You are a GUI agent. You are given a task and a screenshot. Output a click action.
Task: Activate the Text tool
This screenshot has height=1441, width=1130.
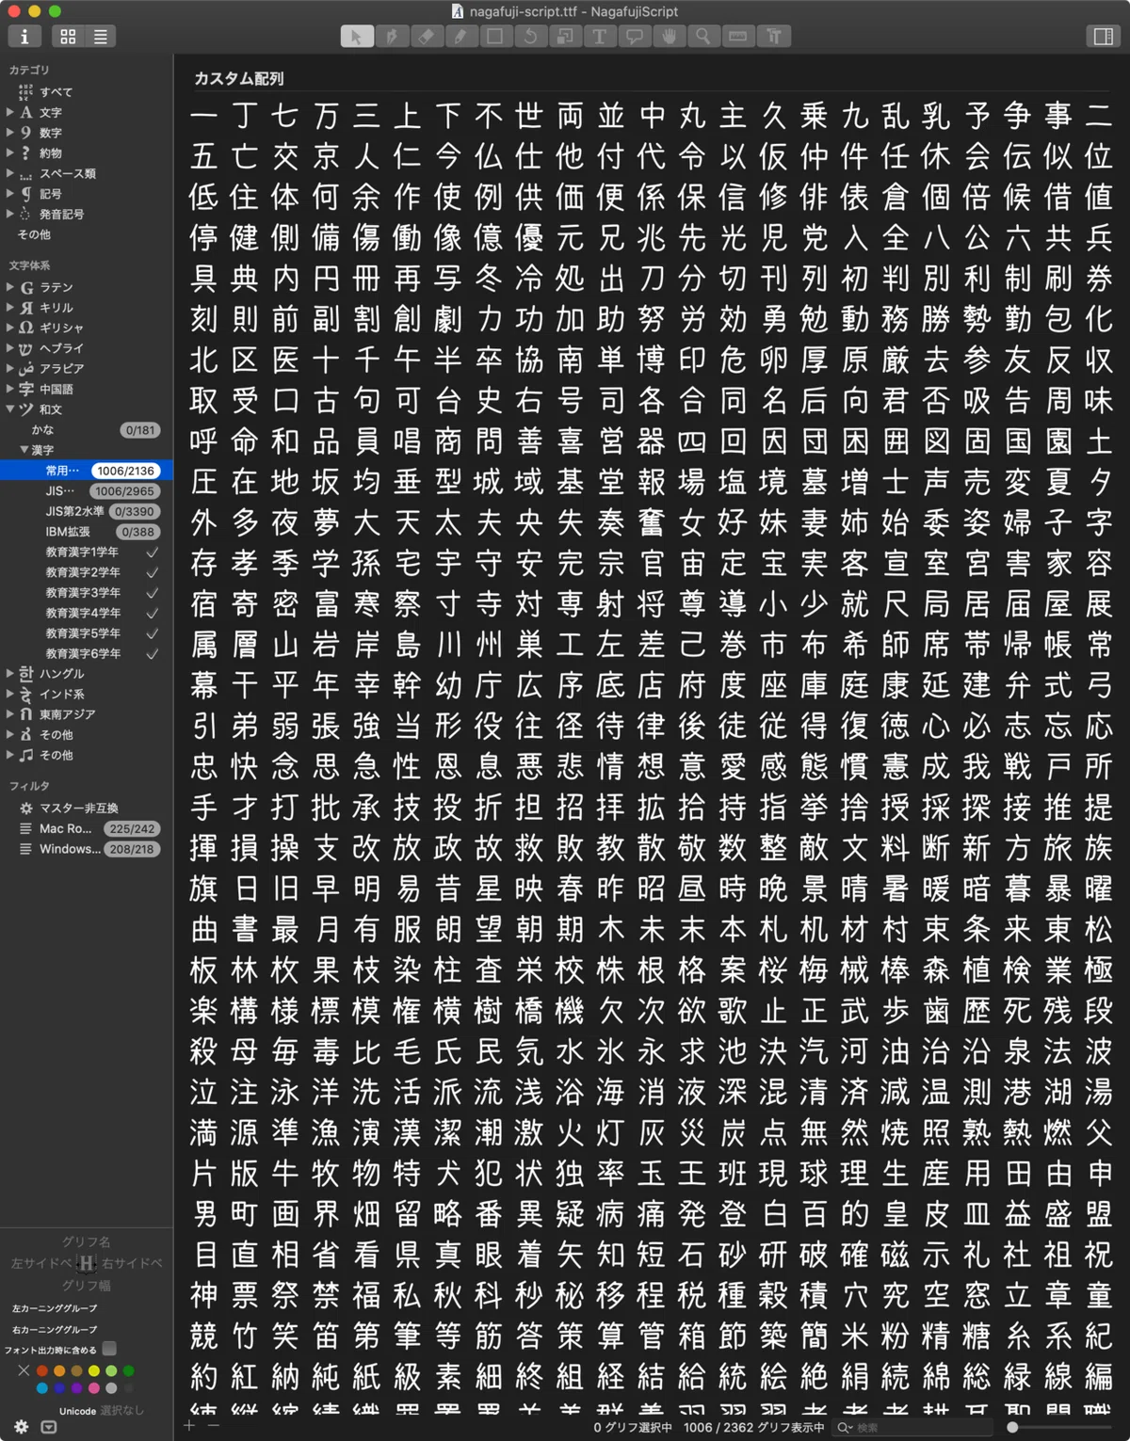coord(599,37)
